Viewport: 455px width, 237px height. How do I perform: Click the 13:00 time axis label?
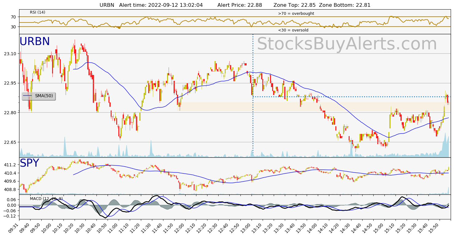pos(247,228)
